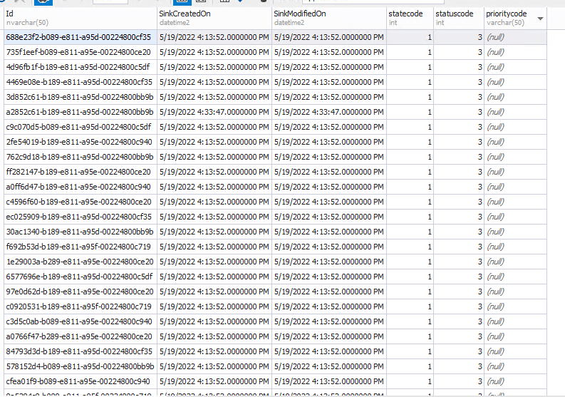Click Id cell f692b53d-b189-e811-a95f-00224800c719
Viewport: 565px width, 397px height.
coord(81,247)
